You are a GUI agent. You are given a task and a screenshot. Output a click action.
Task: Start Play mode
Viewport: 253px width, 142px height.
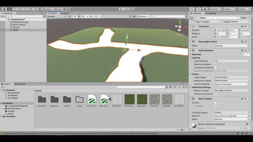click(x=121, y=9)
